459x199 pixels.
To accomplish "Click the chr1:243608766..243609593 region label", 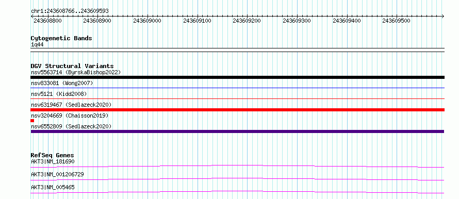I will pyautogui.click(x=70, y=11).
